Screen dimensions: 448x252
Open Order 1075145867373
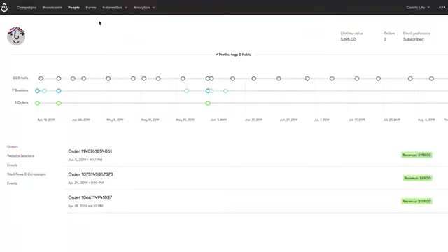(90, 174)
